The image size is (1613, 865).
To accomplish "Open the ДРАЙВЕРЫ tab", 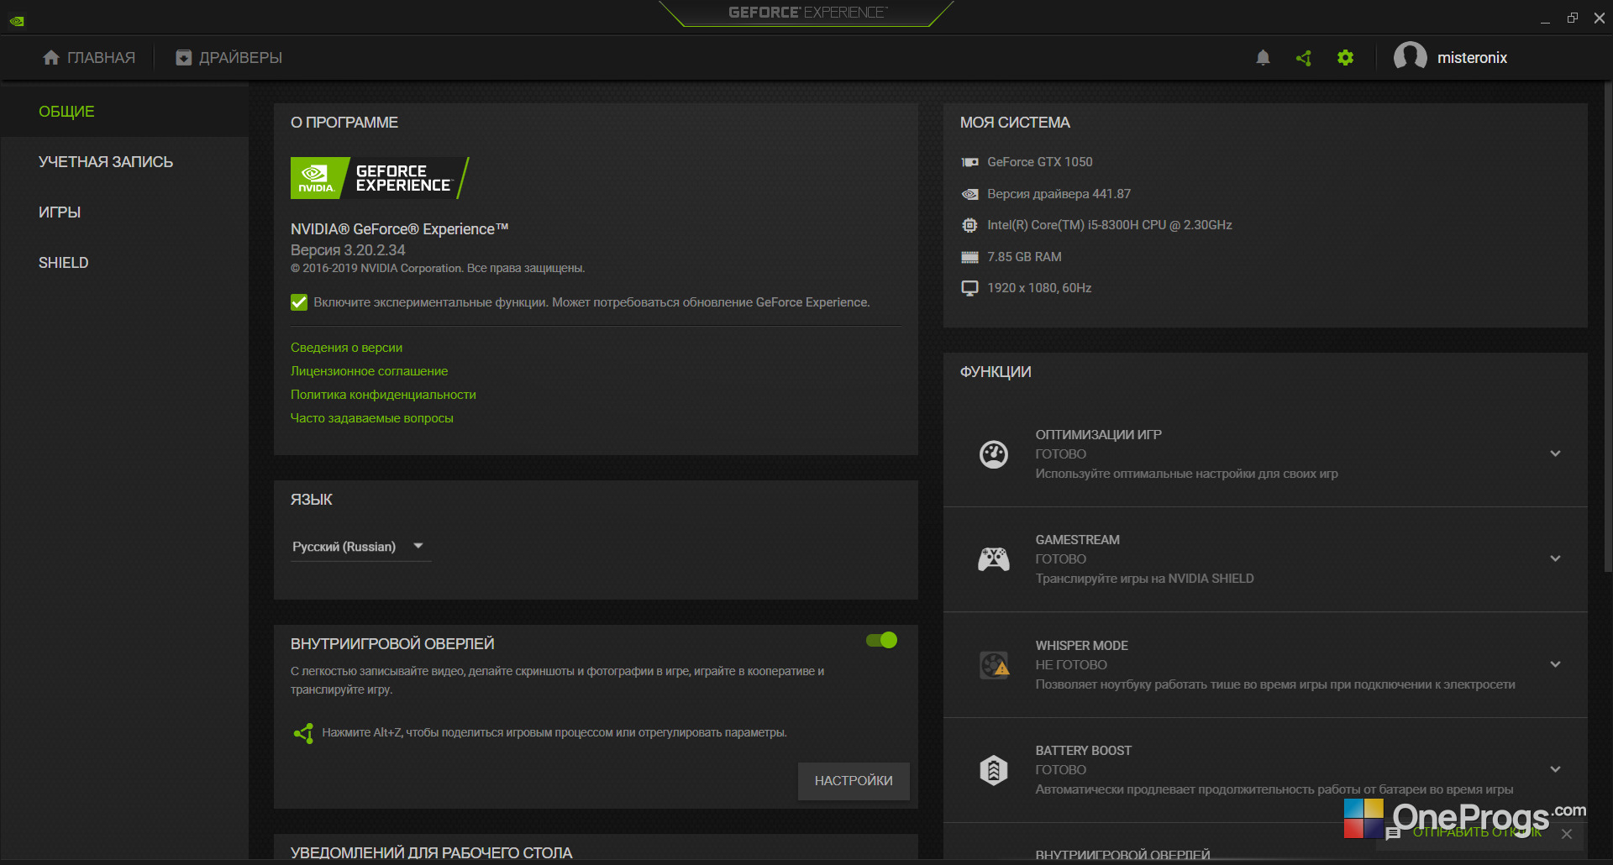I will click(x=229, y=58).
